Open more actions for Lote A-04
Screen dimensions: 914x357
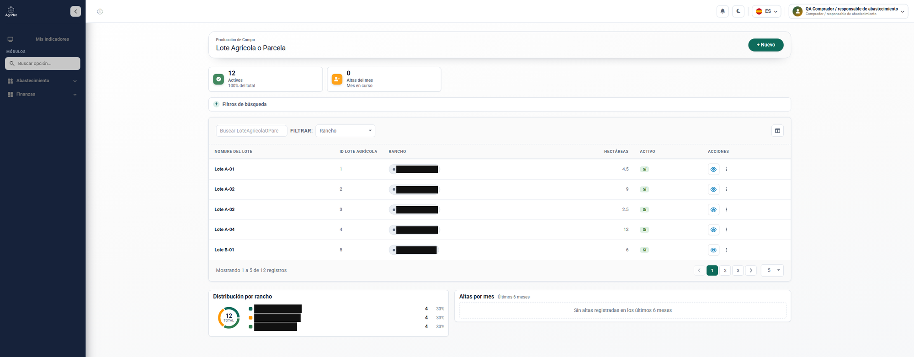(x=726, y=230)
